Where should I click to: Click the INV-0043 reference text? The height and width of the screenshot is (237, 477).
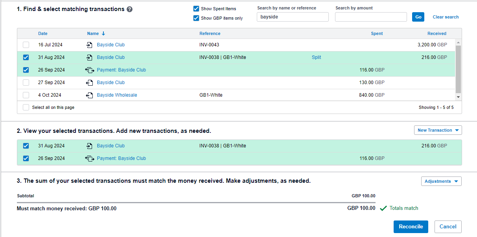(x=209, y=45)
